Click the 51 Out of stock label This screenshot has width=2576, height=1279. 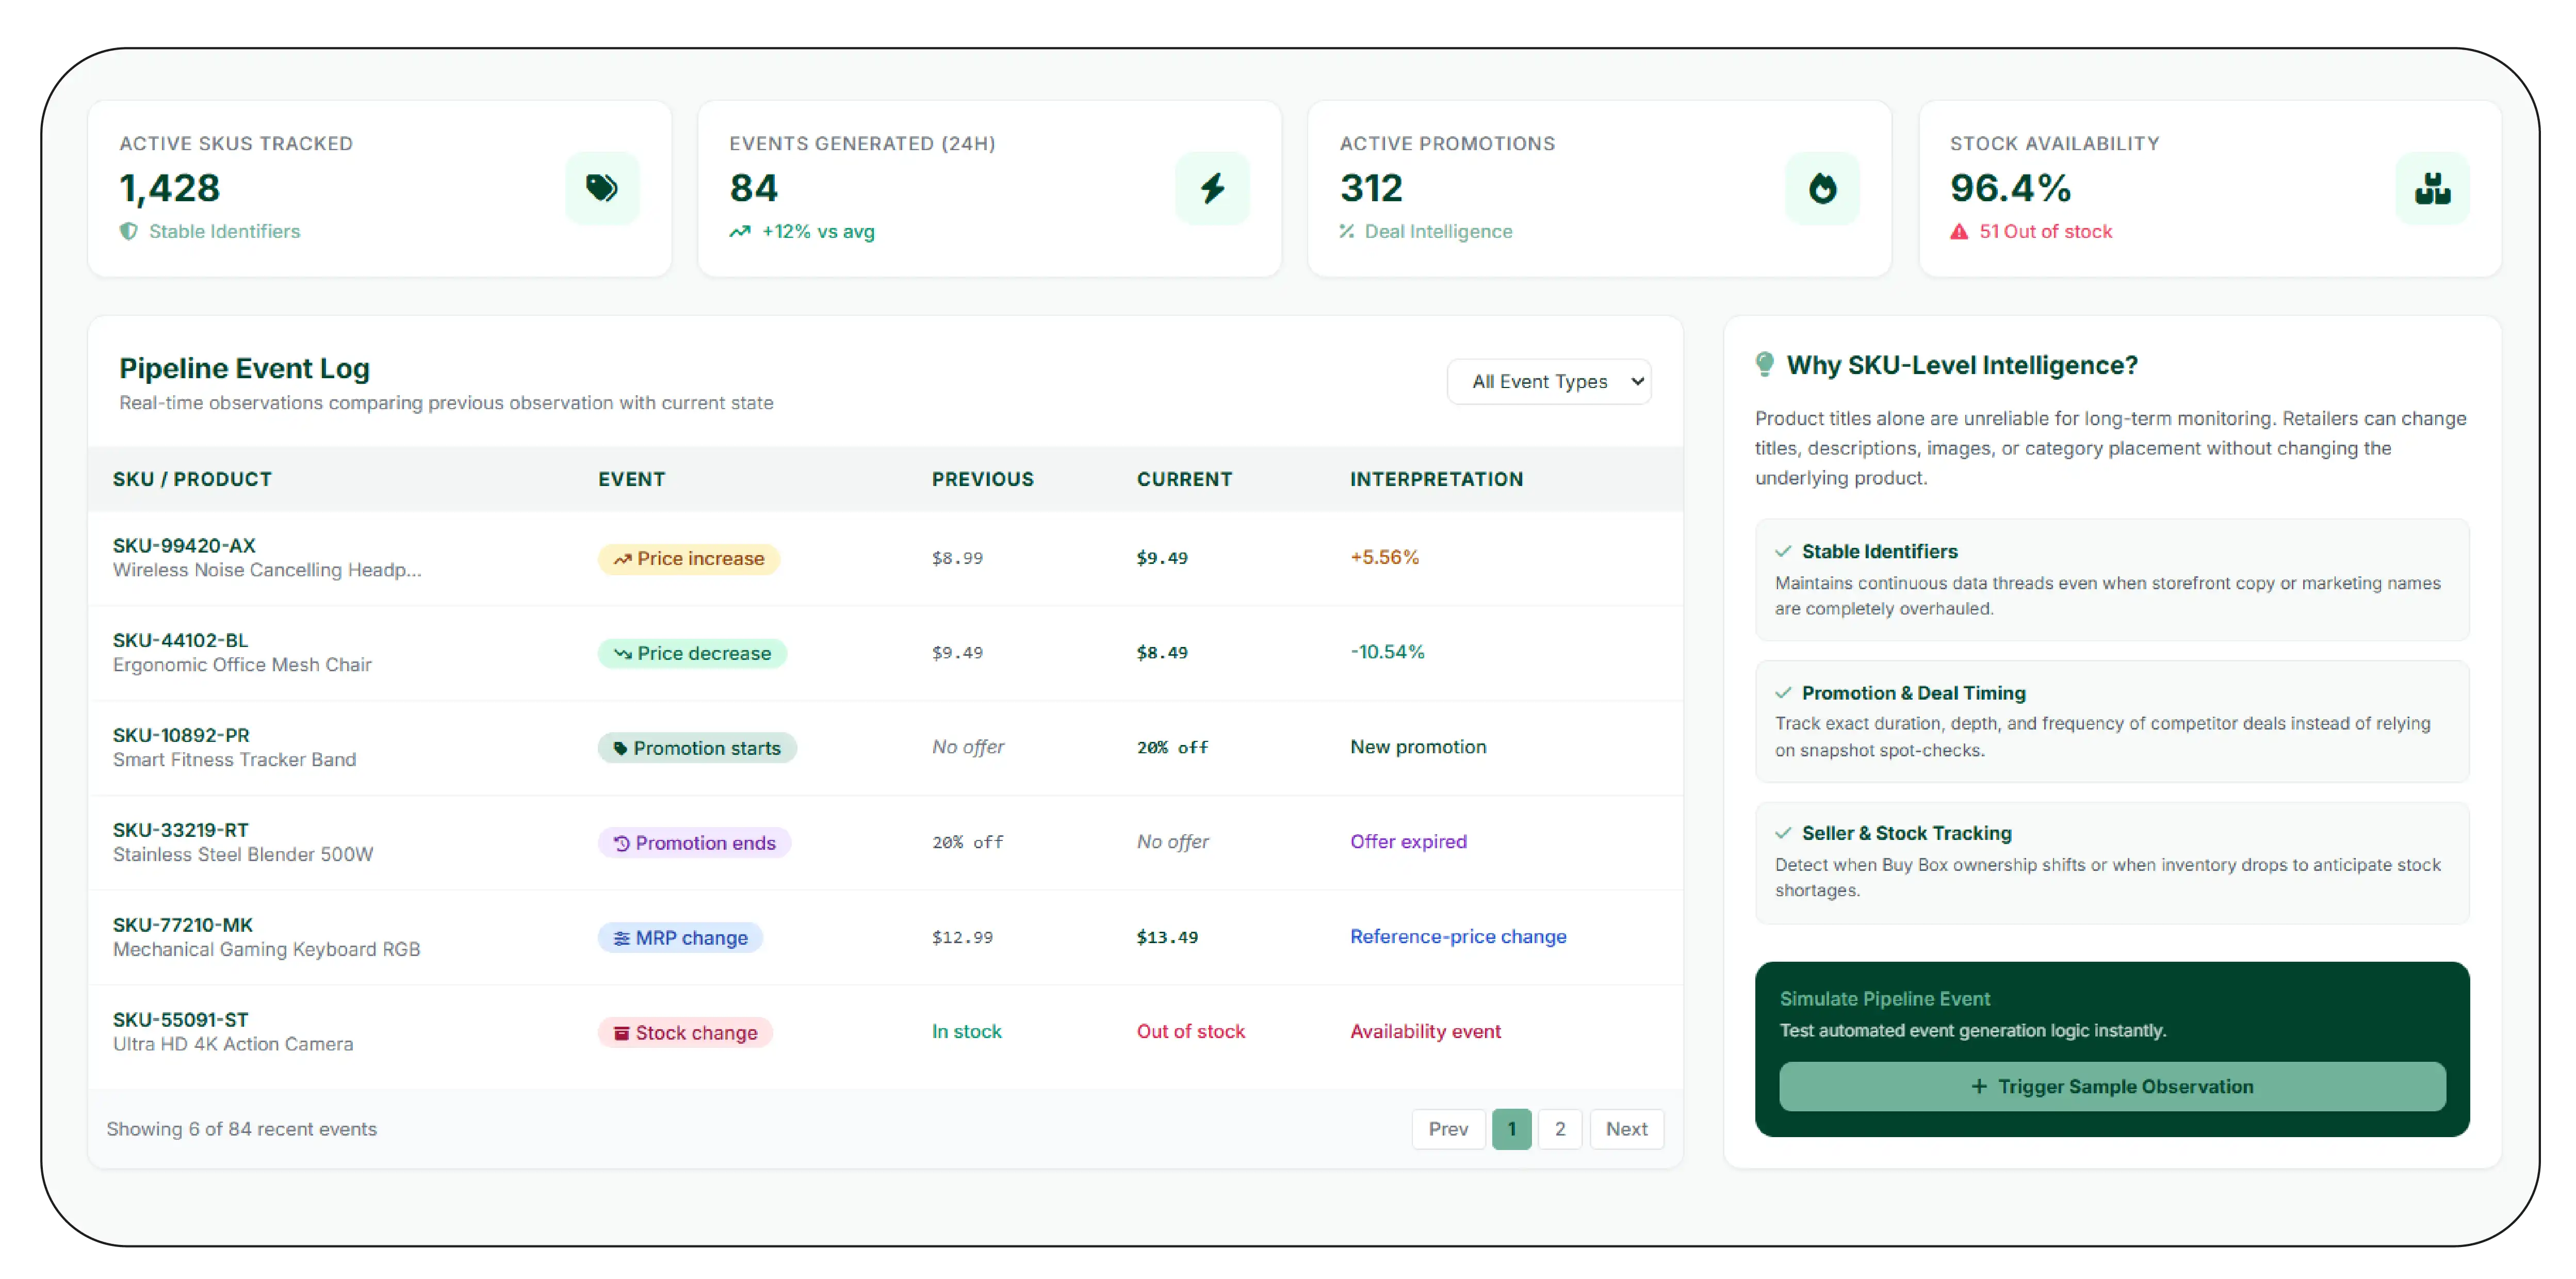[x=2045, y=231]
